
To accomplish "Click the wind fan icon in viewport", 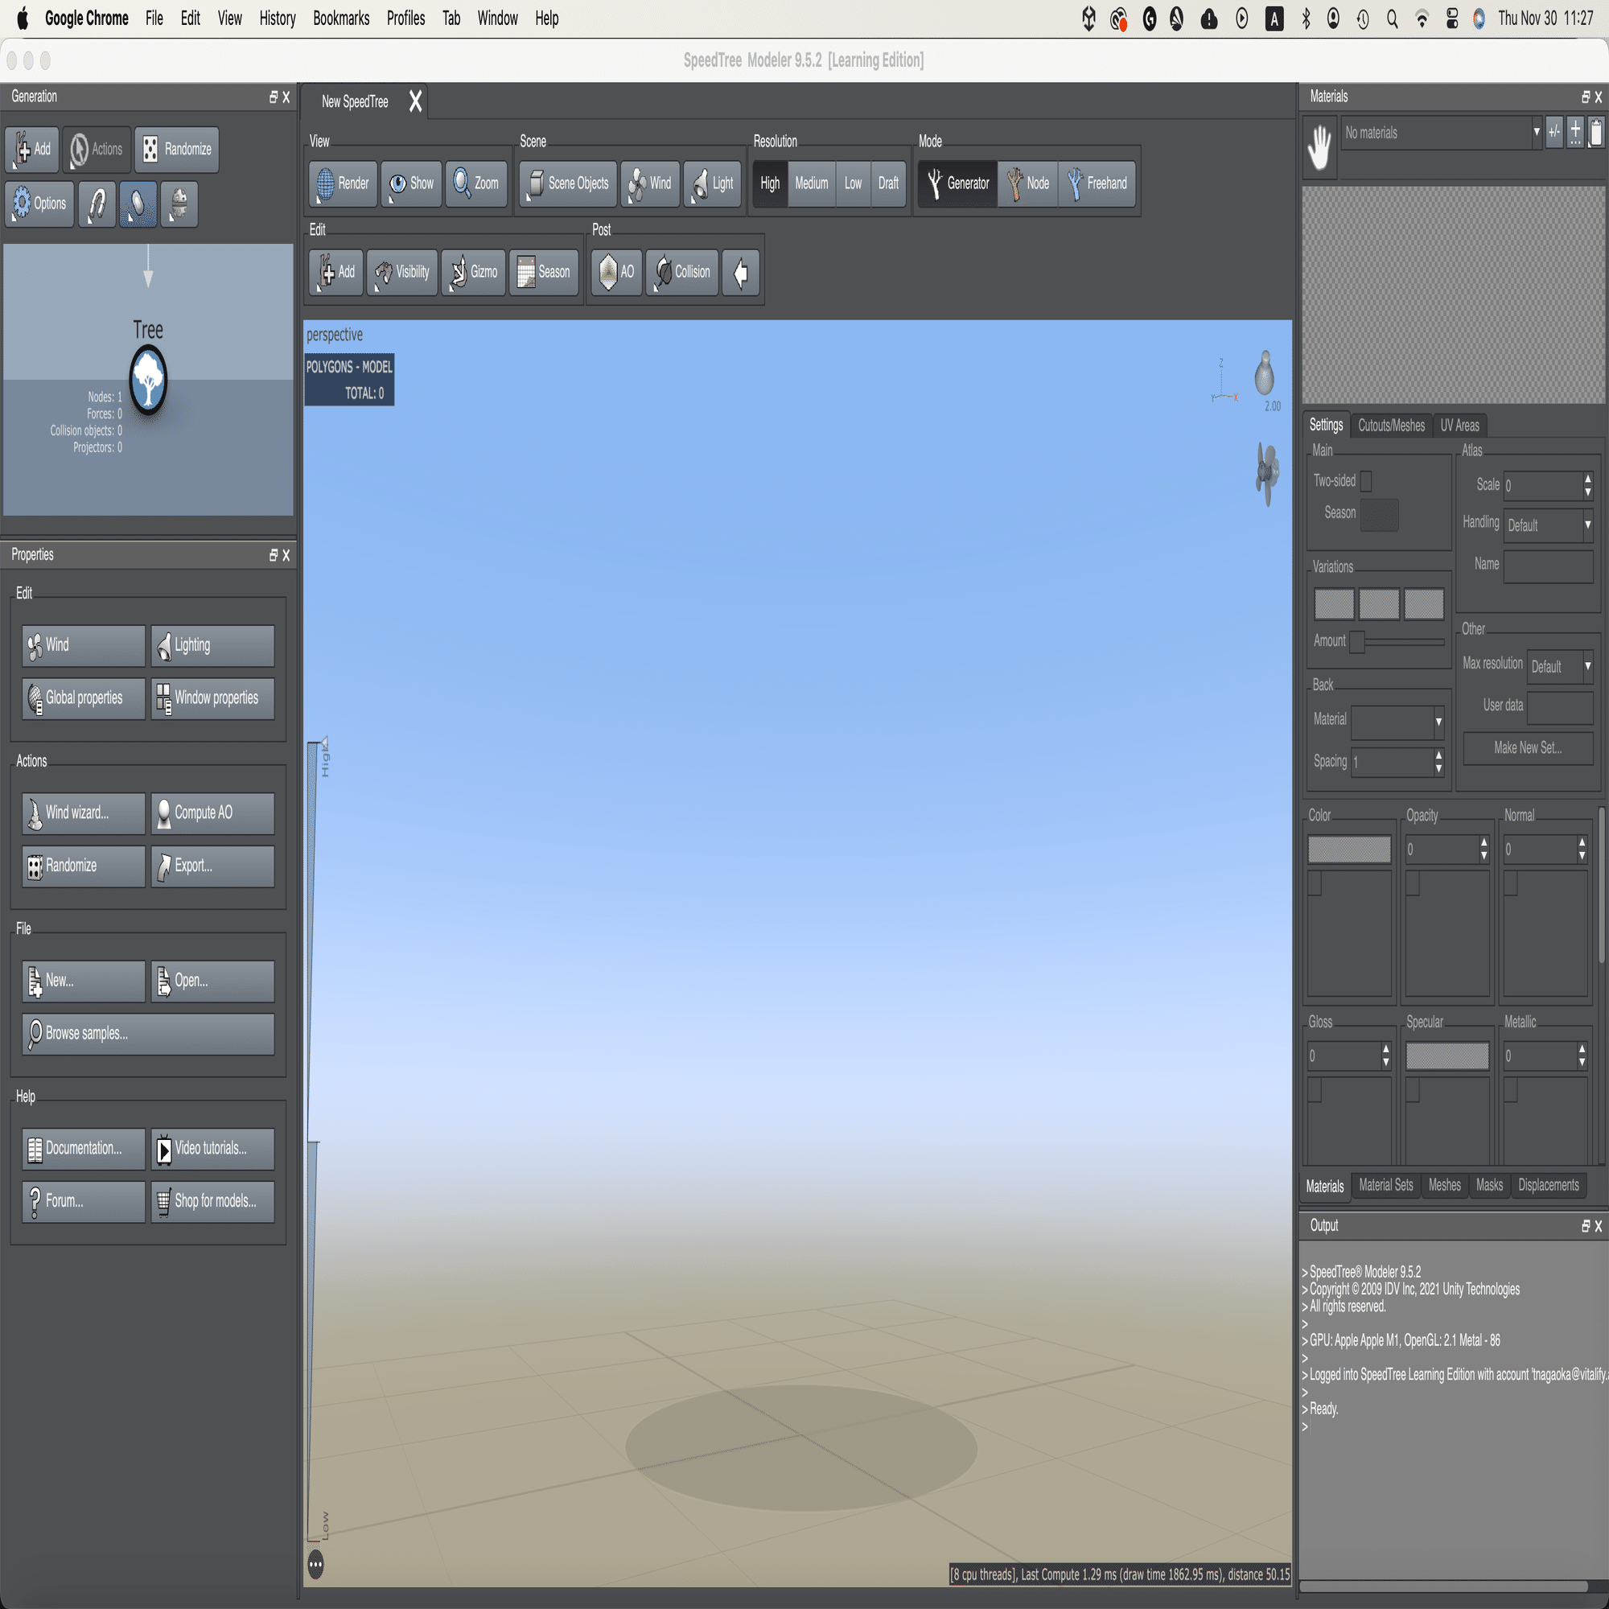I will tap(1267, 473).
